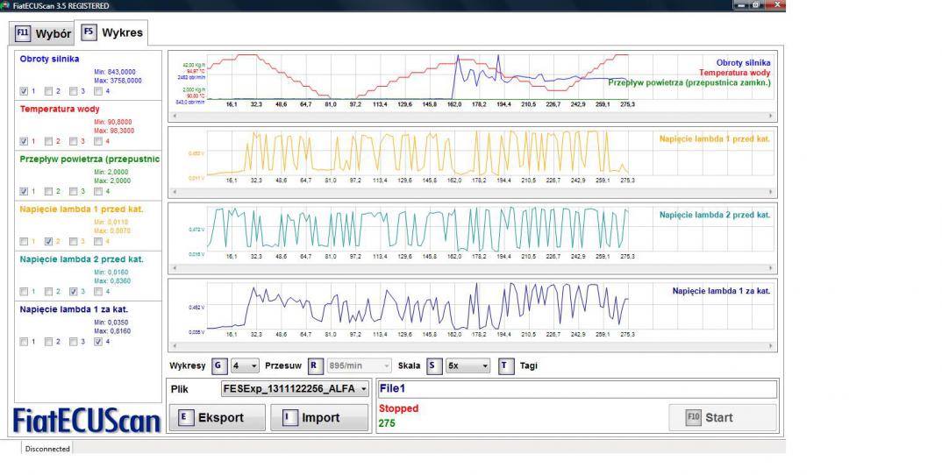This screenshot has width=942, height=475.
Task: Click the F5 key icon on Wykres tab
Action: point(89,32)
